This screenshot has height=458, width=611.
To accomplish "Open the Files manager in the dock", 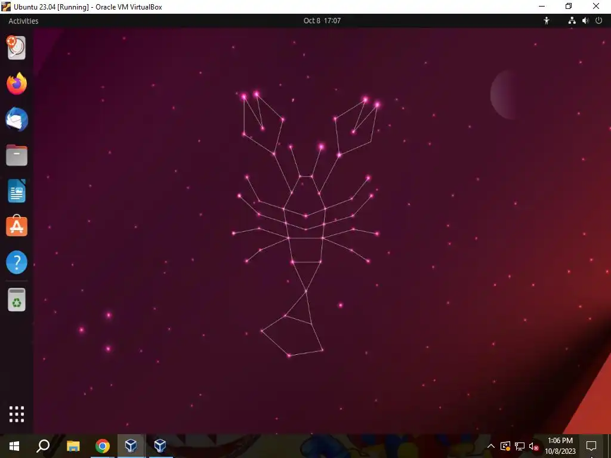I will click(17, 155).
